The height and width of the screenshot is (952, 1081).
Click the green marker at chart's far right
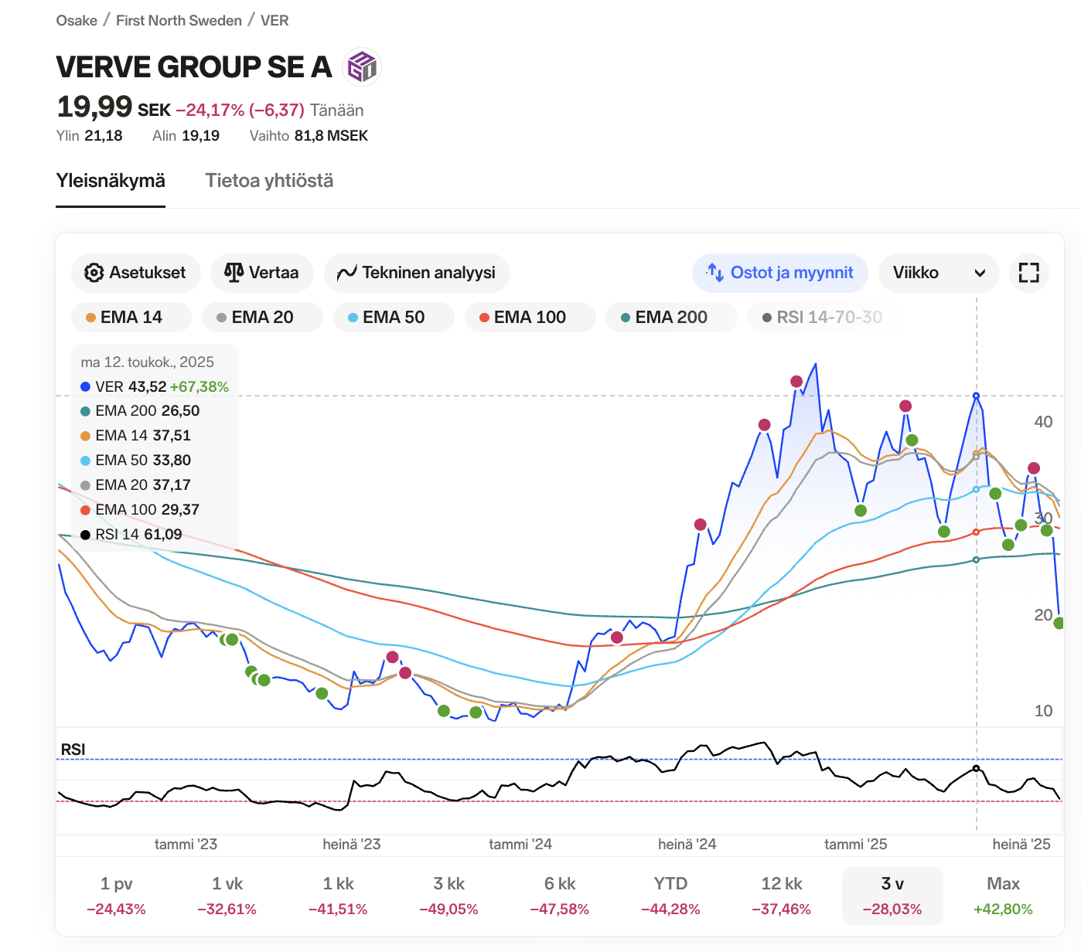coord(1059,623)
